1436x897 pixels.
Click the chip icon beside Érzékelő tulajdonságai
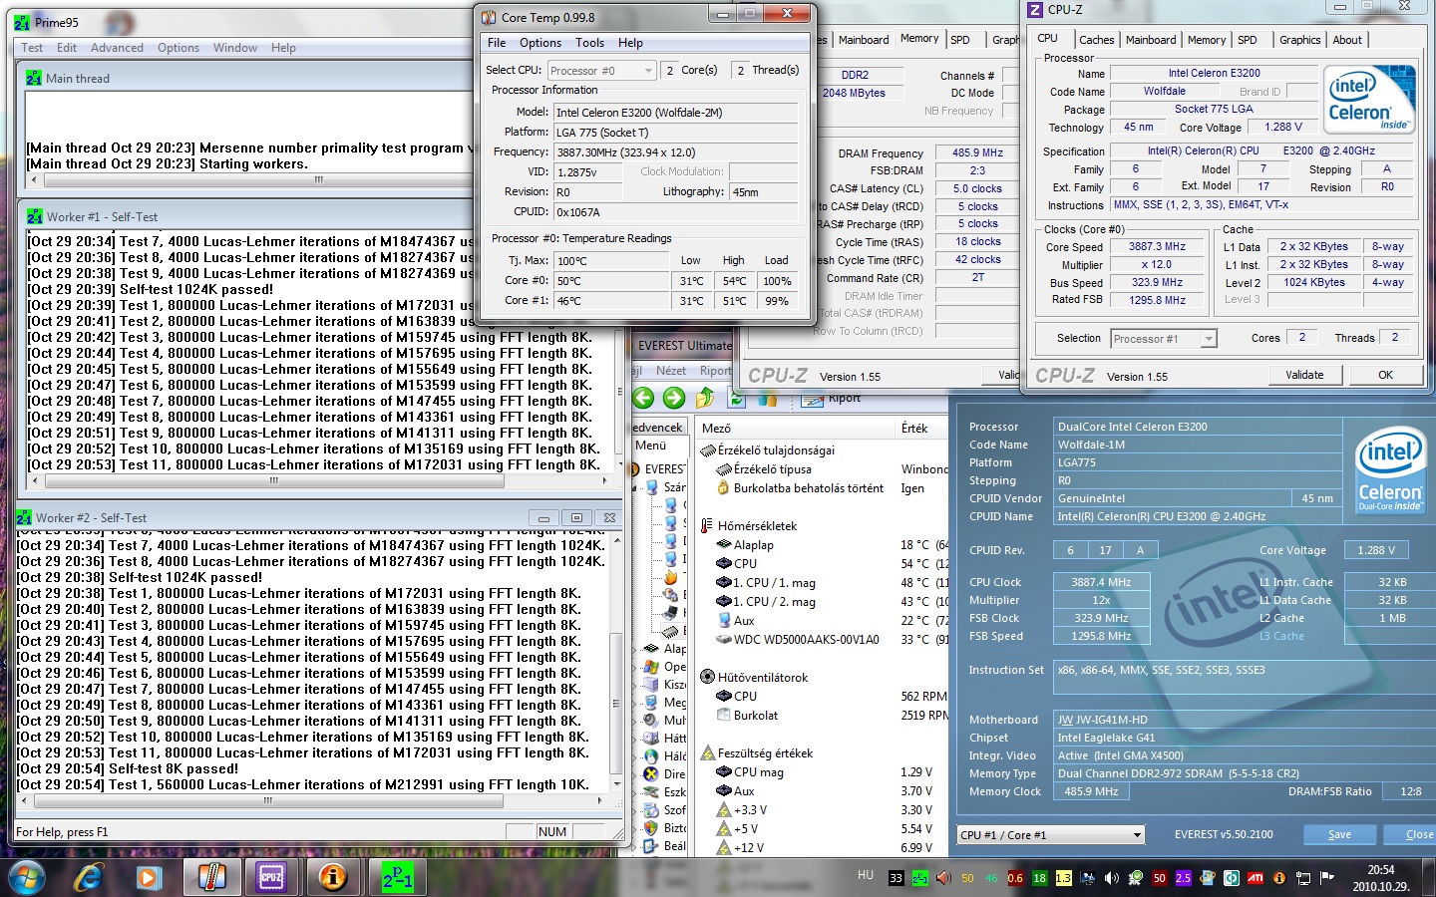(x=709, y=449)
